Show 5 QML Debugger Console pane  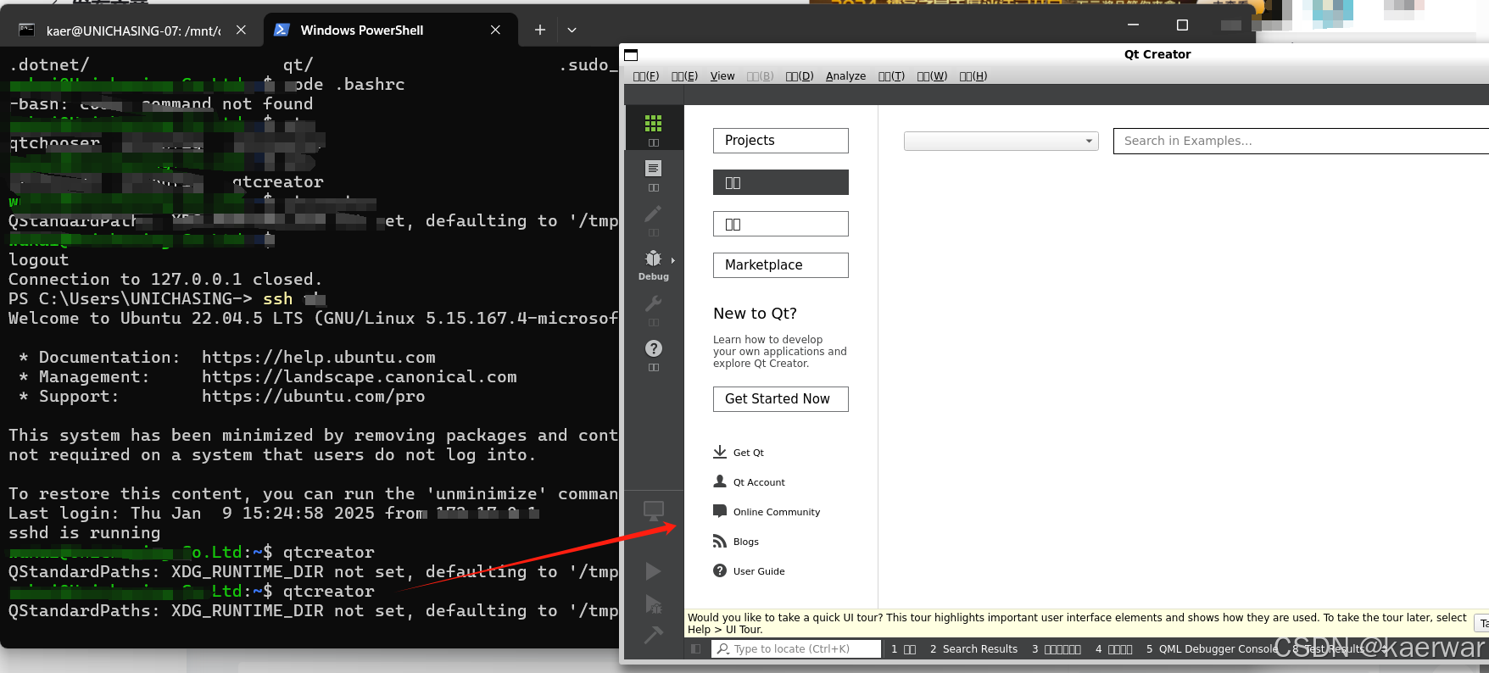1212,649
